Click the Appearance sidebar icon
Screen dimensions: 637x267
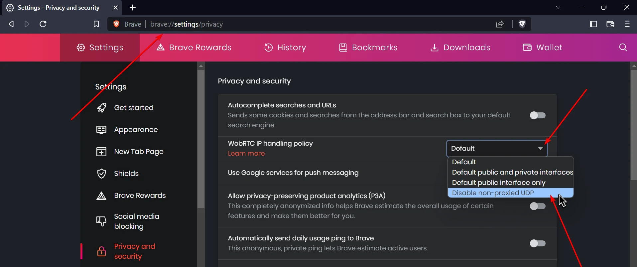pyautogui.click(x=101, y=130)
